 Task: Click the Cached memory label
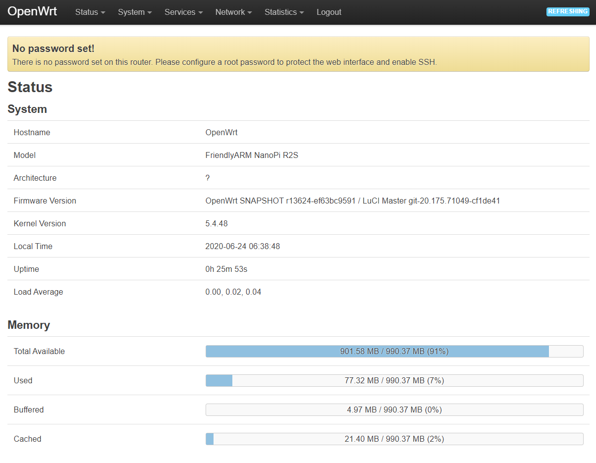(x=27, y=439)
